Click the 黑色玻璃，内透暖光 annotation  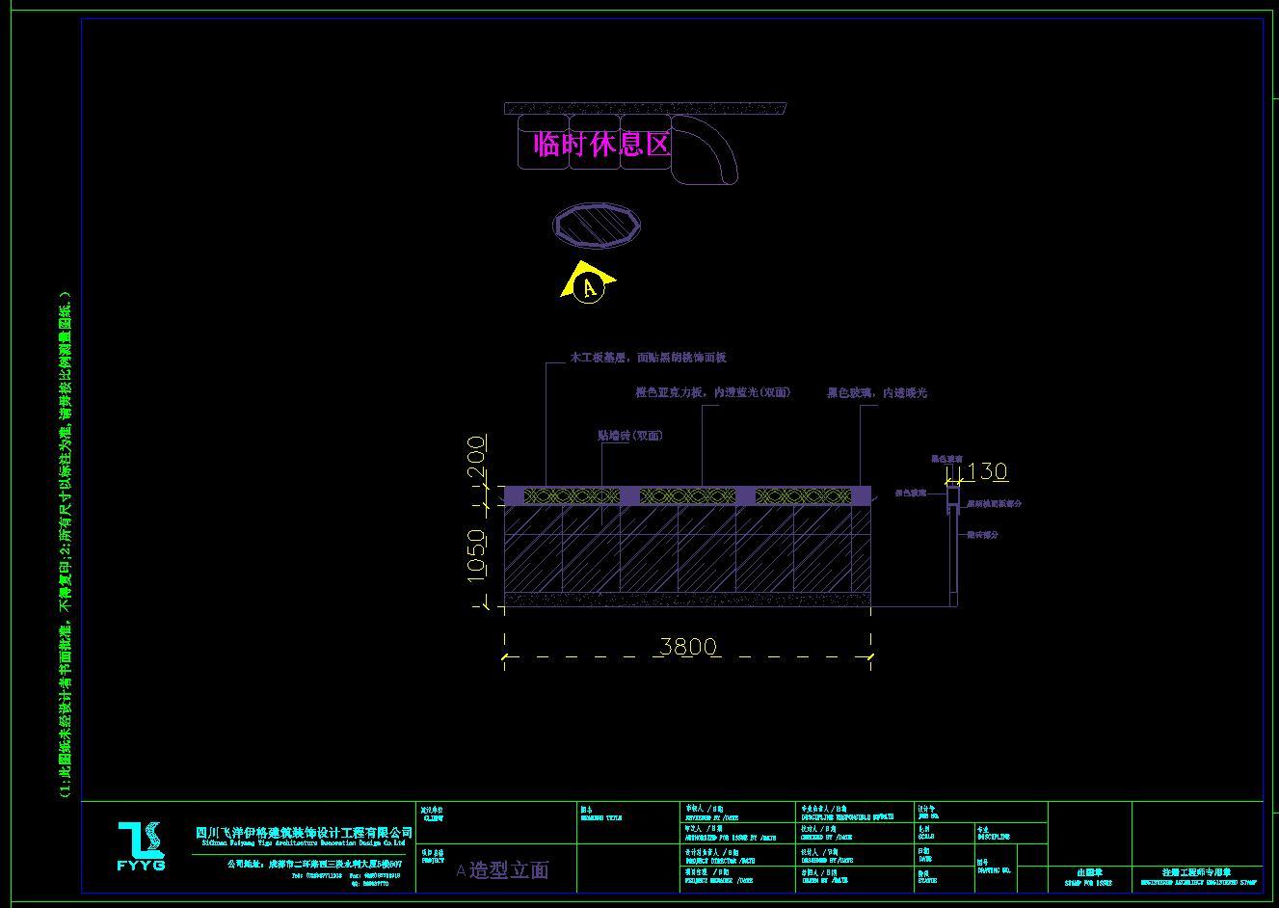tap(876, 392)
